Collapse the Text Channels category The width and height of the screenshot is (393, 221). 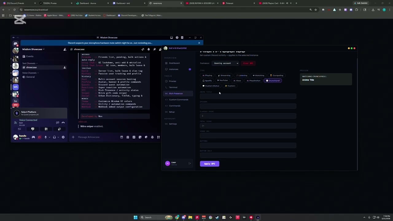point(30,64)
